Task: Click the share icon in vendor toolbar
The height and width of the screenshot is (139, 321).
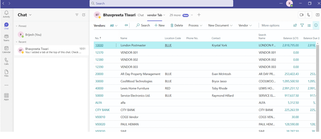Action: pos(295,25)
